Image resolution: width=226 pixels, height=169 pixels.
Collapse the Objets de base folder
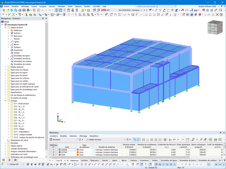coord(5,28)
